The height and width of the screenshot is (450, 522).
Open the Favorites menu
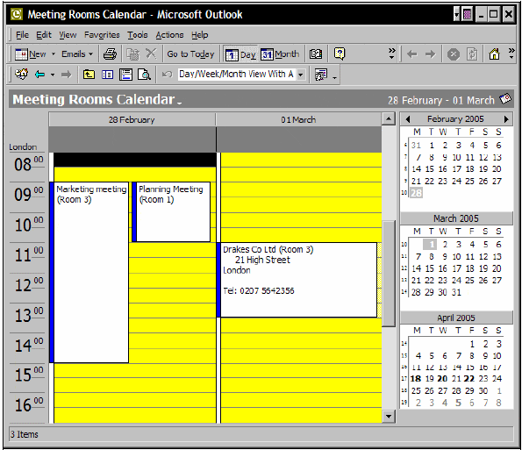[x=102, y=34]
